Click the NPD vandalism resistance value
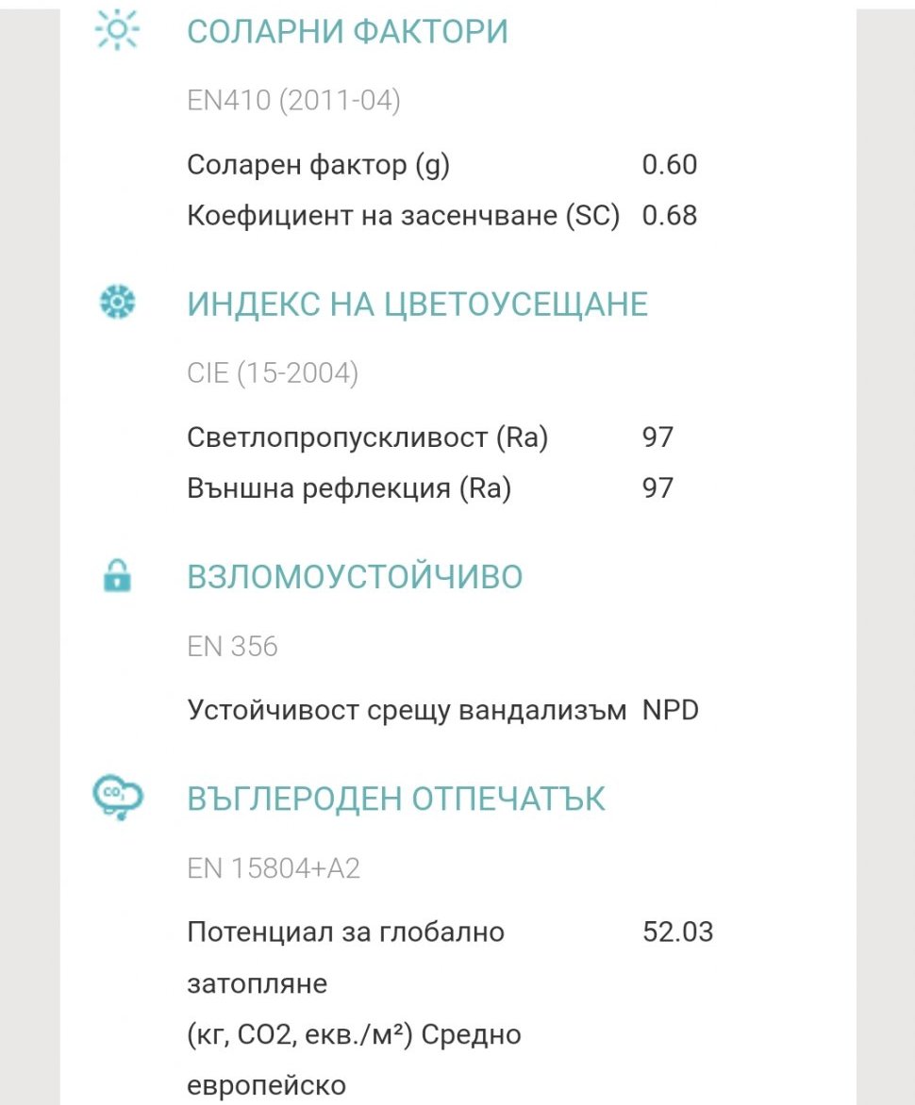 [x=671, y=710]
